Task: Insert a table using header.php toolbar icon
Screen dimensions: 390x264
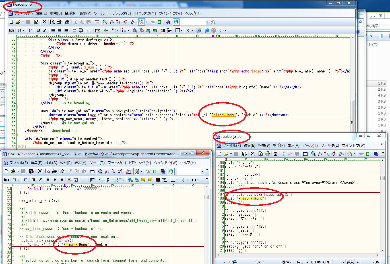Action: tap(98, 30)
